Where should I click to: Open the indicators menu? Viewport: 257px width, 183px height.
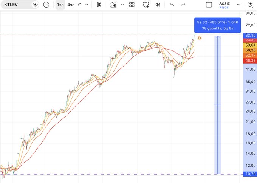[x=113, y=5]
